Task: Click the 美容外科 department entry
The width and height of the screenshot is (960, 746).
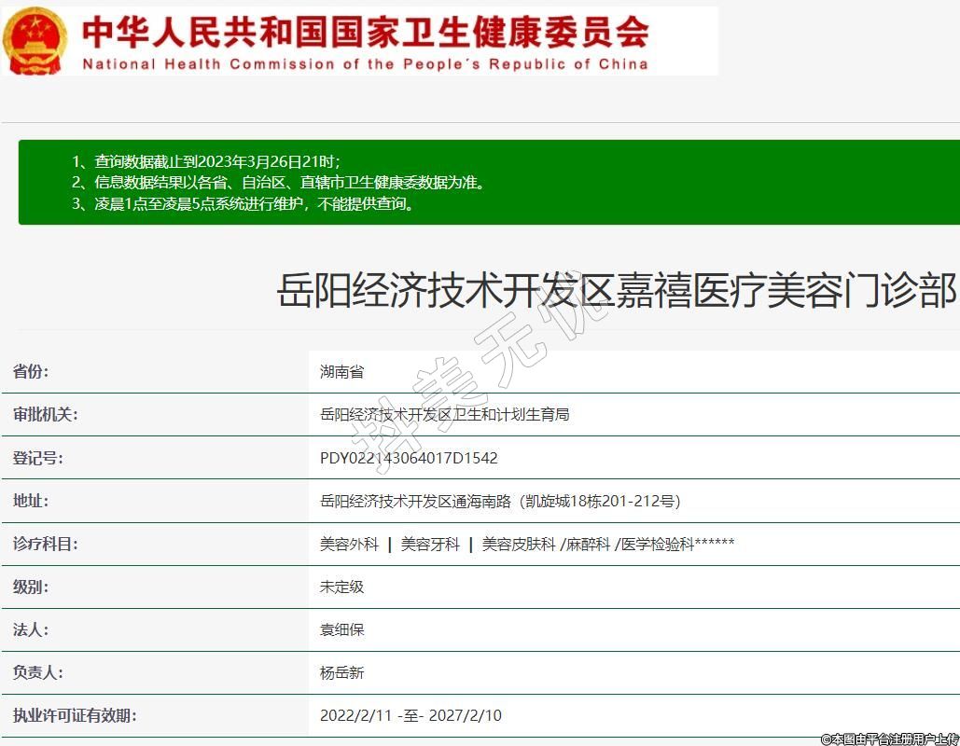Action: pyautogui.click(x=349, y=544)
